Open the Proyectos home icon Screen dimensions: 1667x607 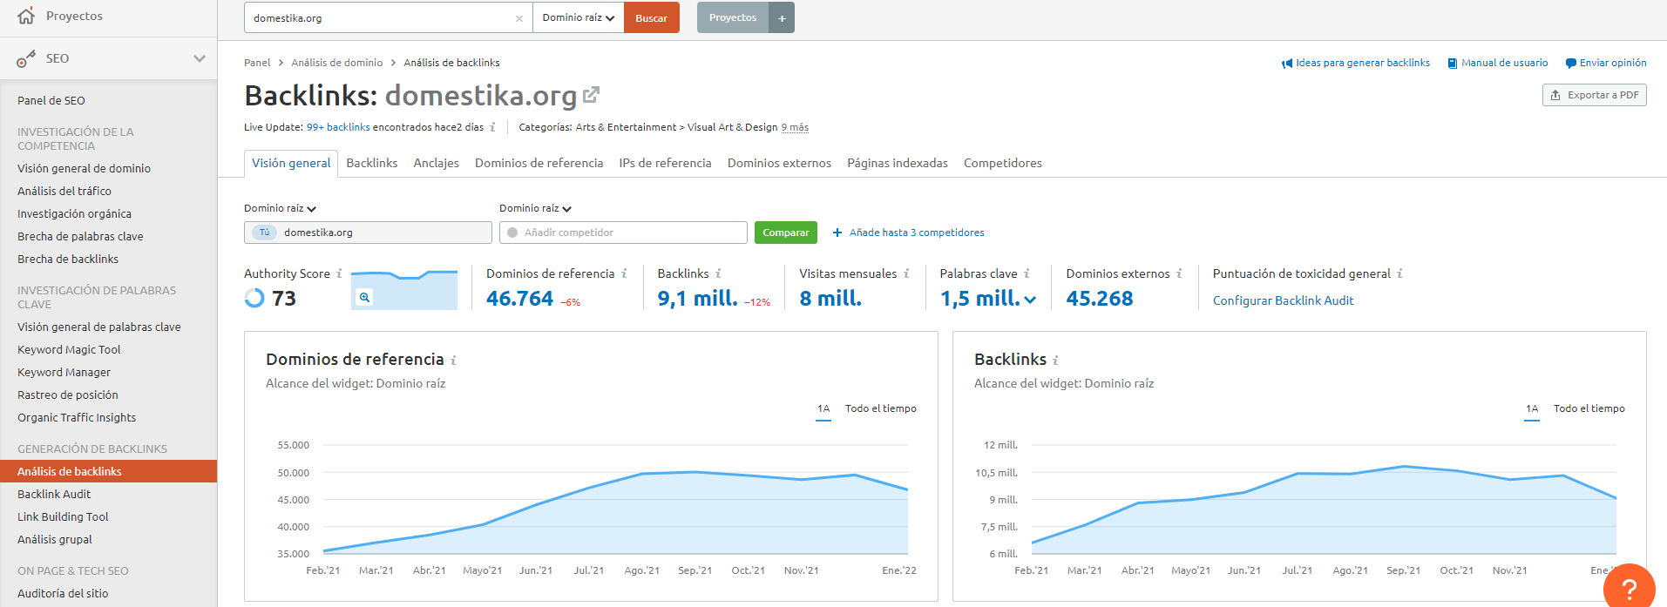[26, 16]
